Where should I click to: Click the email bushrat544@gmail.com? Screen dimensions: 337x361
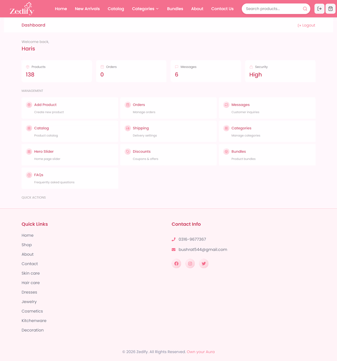click(203, 249)
